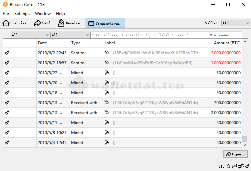Switch to the Overview tab
Screen dimensions: 251x171
[x=15, y=23]
